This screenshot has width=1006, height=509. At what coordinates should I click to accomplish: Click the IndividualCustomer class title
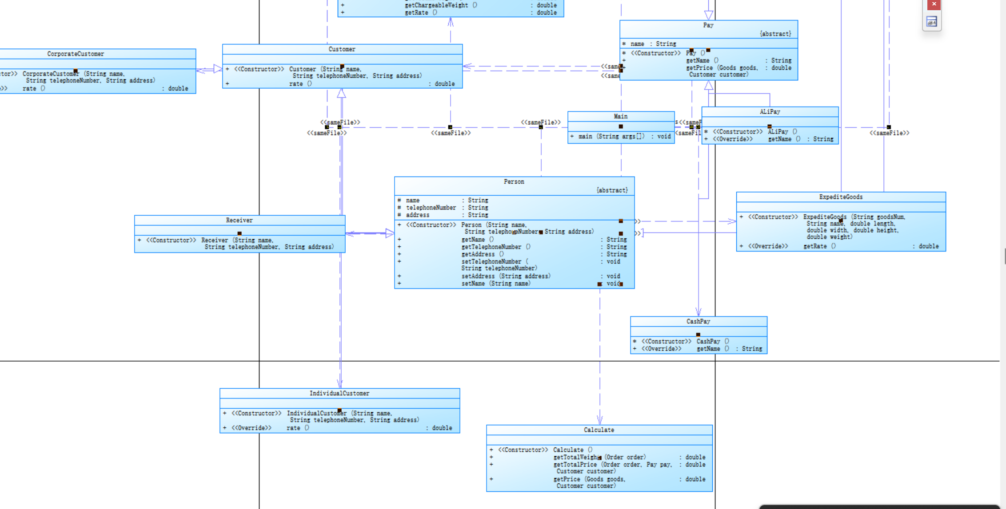(339, 393)
